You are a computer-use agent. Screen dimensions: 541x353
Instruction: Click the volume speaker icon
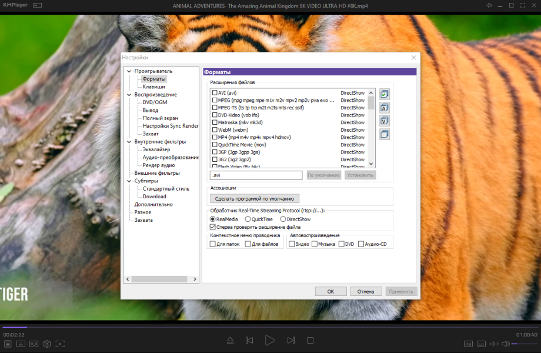(x=506, y=344)
